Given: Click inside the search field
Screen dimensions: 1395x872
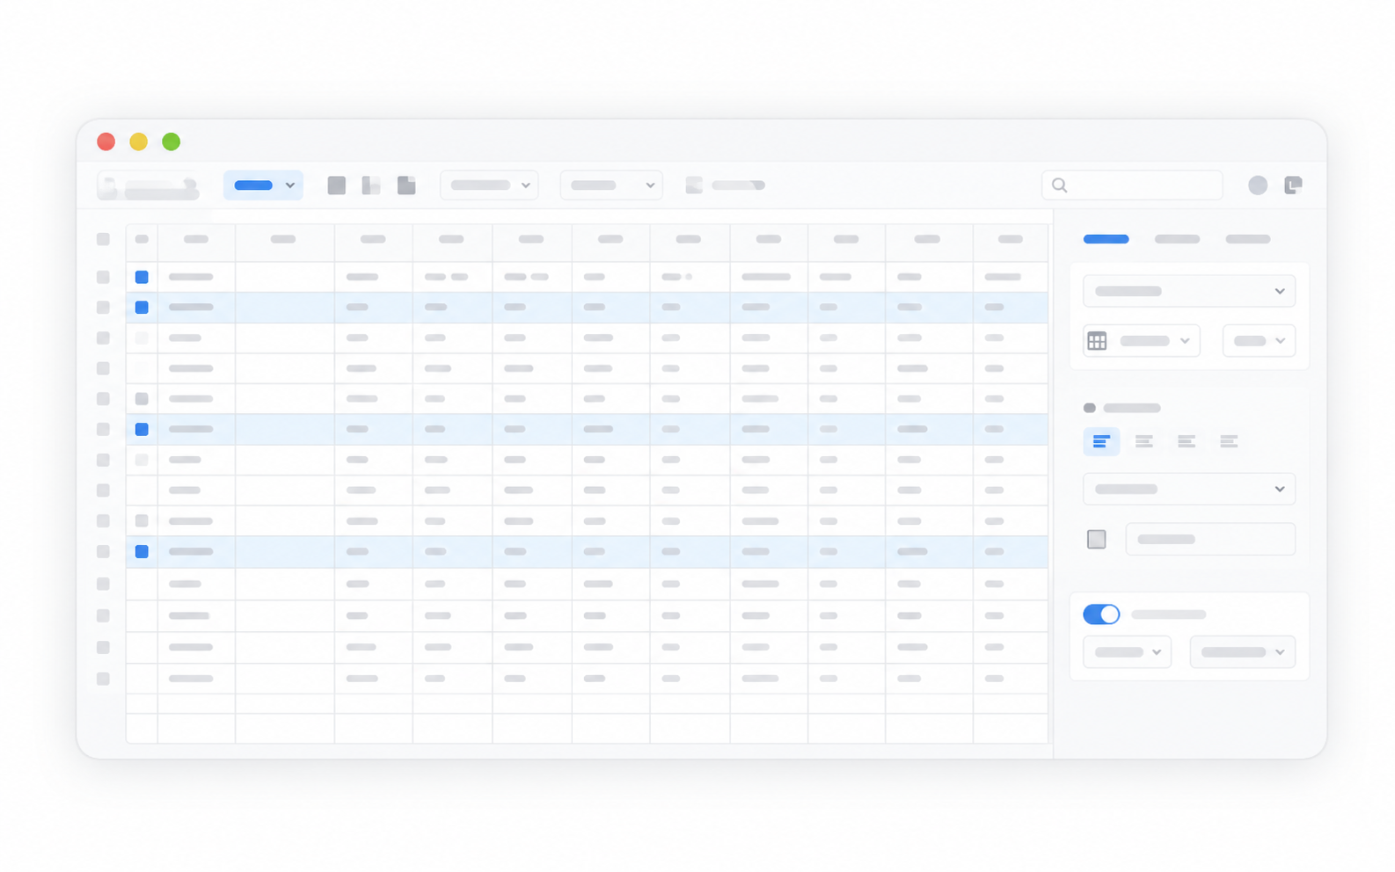Looking at the screenshot, I should coord(1132,185).
